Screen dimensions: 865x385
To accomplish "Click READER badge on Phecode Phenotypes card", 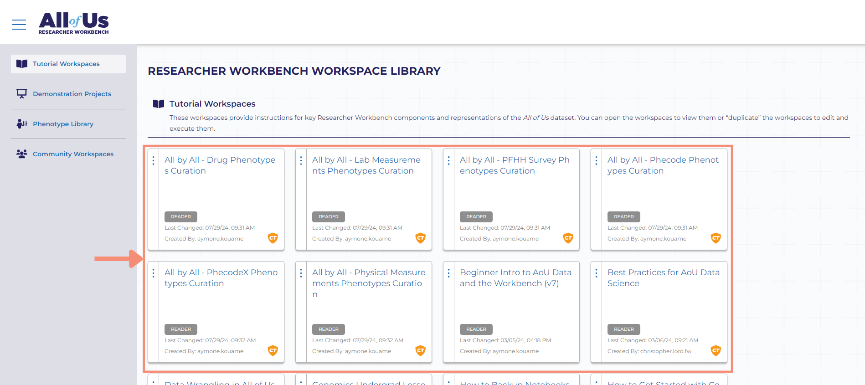I will click(624, 217).
